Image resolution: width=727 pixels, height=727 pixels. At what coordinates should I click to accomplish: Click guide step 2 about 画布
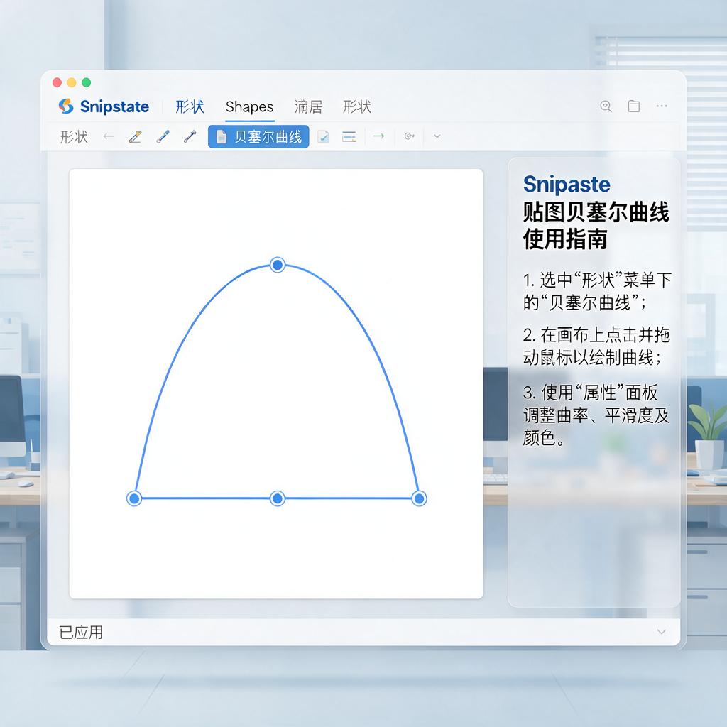tap(596, 346)
